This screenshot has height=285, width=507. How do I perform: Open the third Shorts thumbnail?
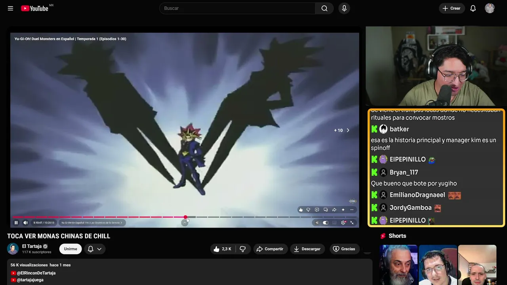(477, 265)
